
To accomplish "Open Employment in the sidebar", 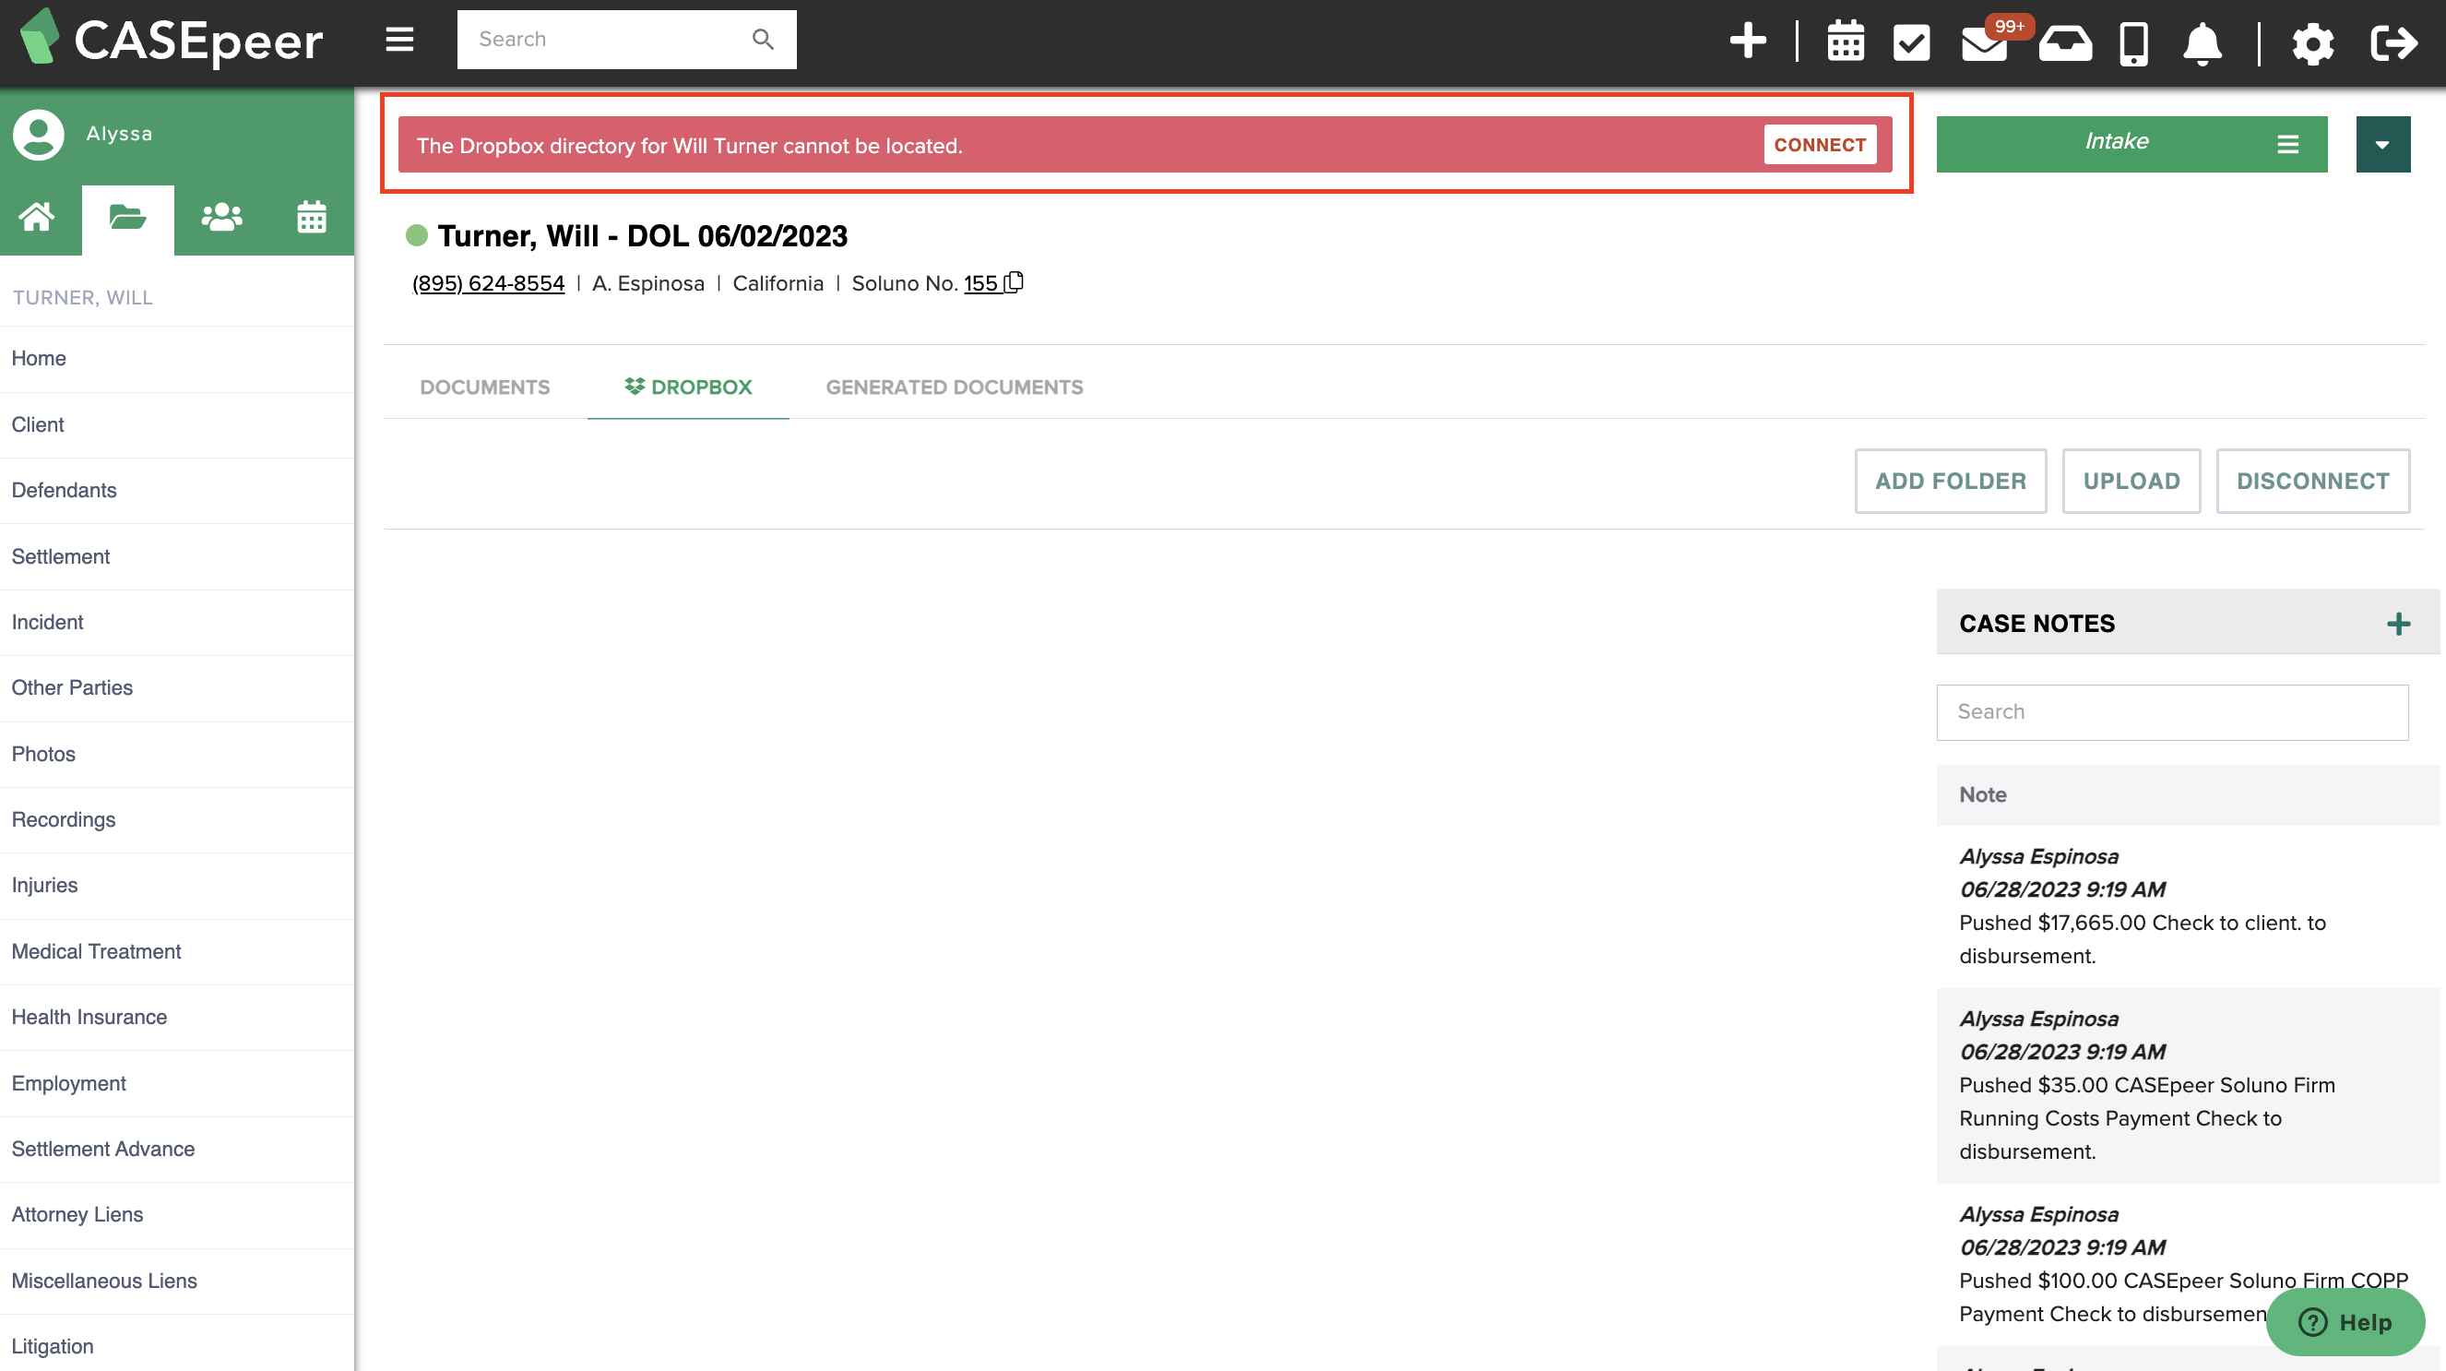I will [x=176, y=1083].
